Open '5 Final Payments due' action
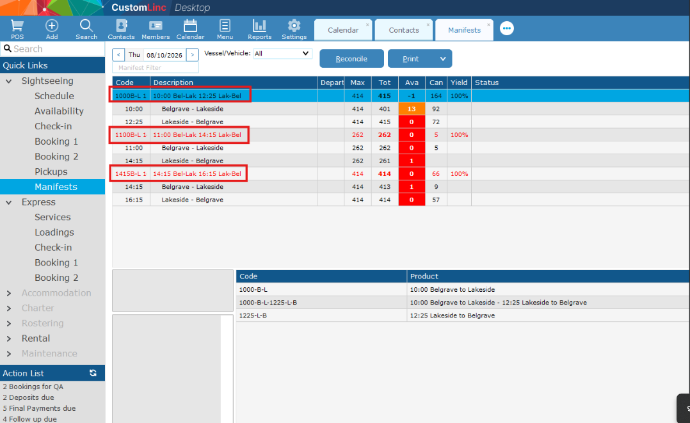The height and width of the screenshot is (423, 690). (39, 408)
